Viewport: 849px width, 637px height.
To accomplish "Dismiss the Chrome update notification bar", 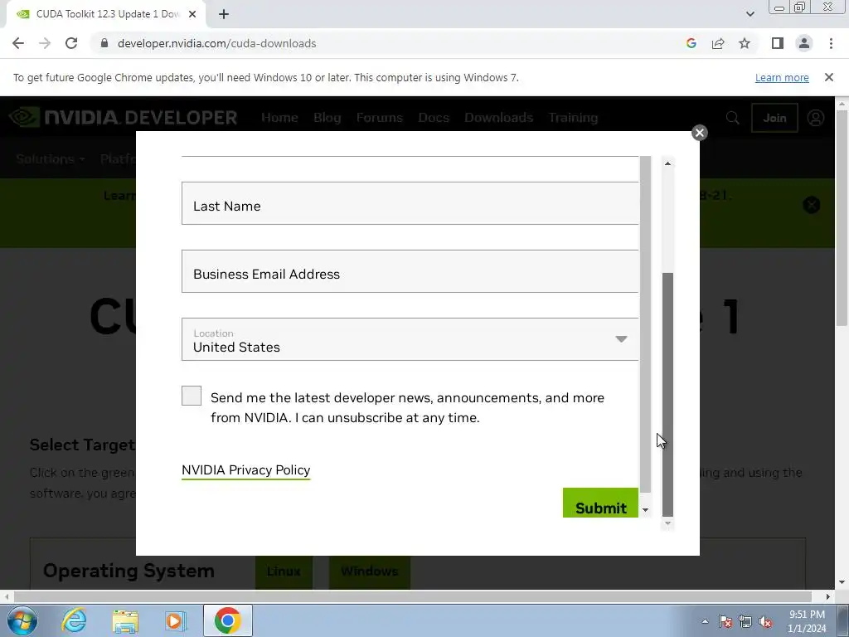I will (x=828, y=77).
